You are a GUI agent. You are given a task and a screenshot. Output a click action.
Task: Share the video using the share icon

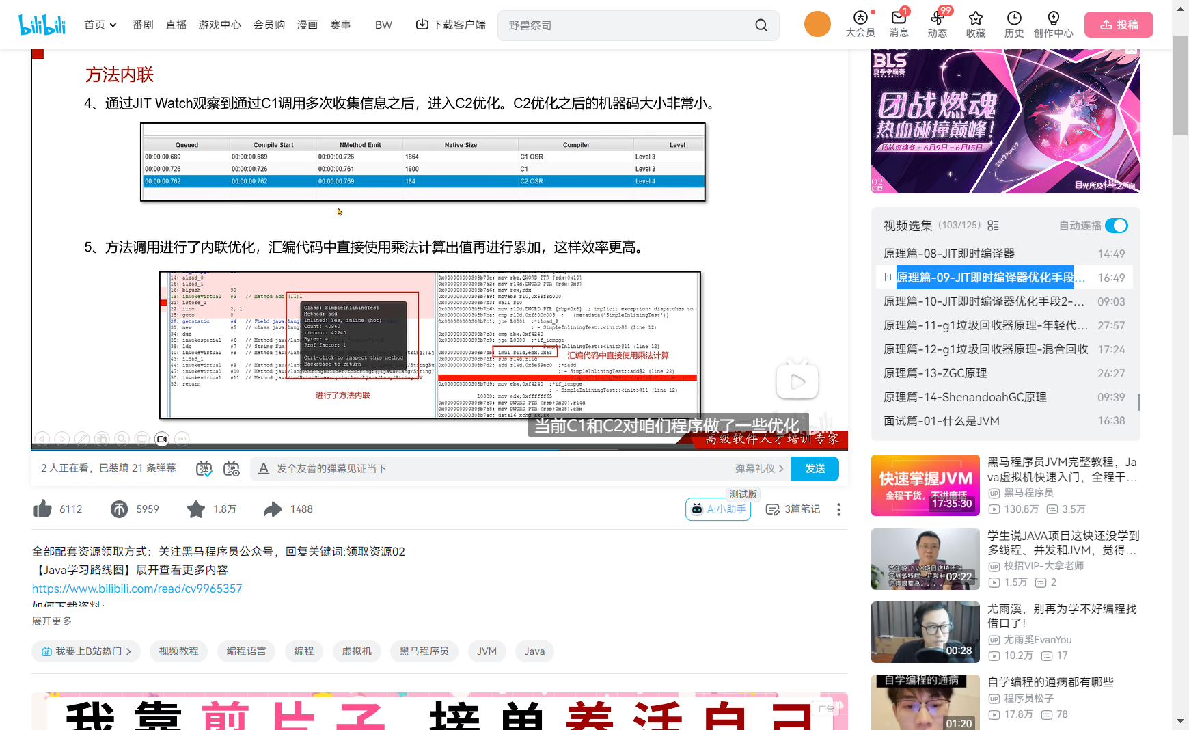click(x=273, y=509)
